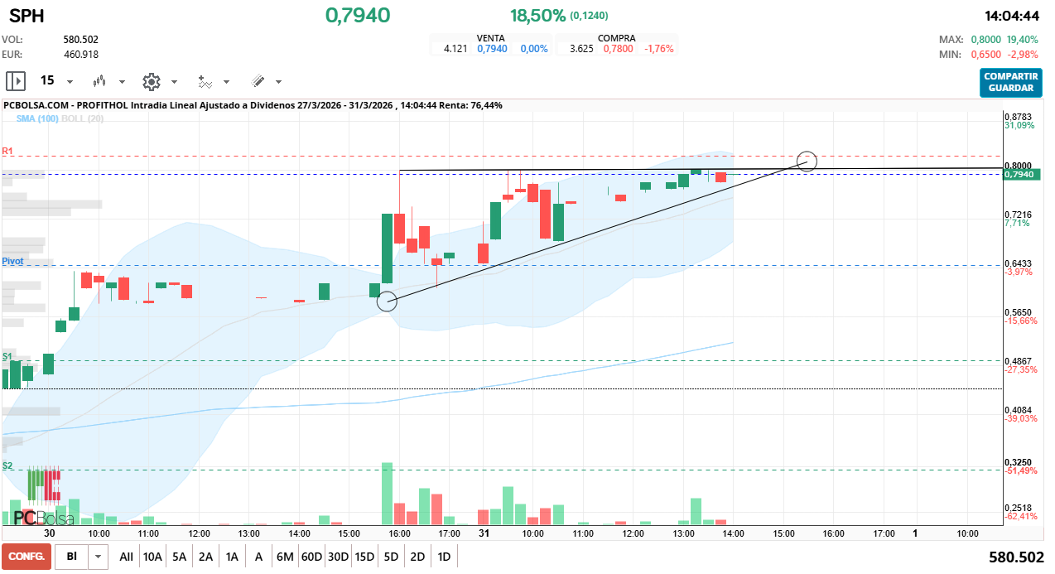The image size is (1055, 574).
Task: Click the All timeframe button
Action: (126, 556)
